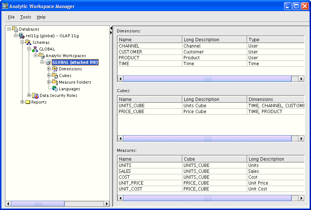Image resolution: width=311 pixels, height=210 pixels.
Task: Expand the Reports tree node
Action: pos(22,102)
